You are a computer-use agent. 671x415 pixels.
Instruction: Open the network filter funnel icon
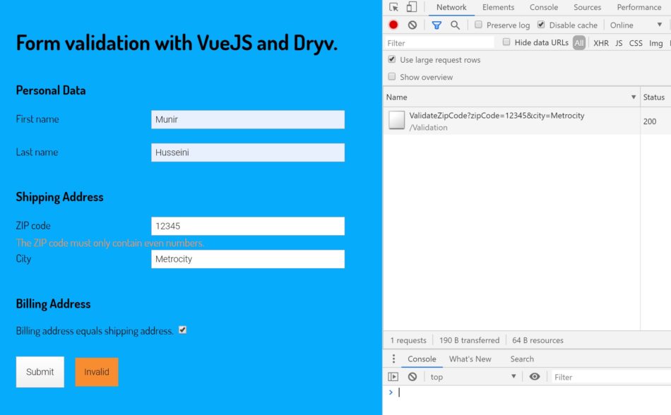pos(437,25)
